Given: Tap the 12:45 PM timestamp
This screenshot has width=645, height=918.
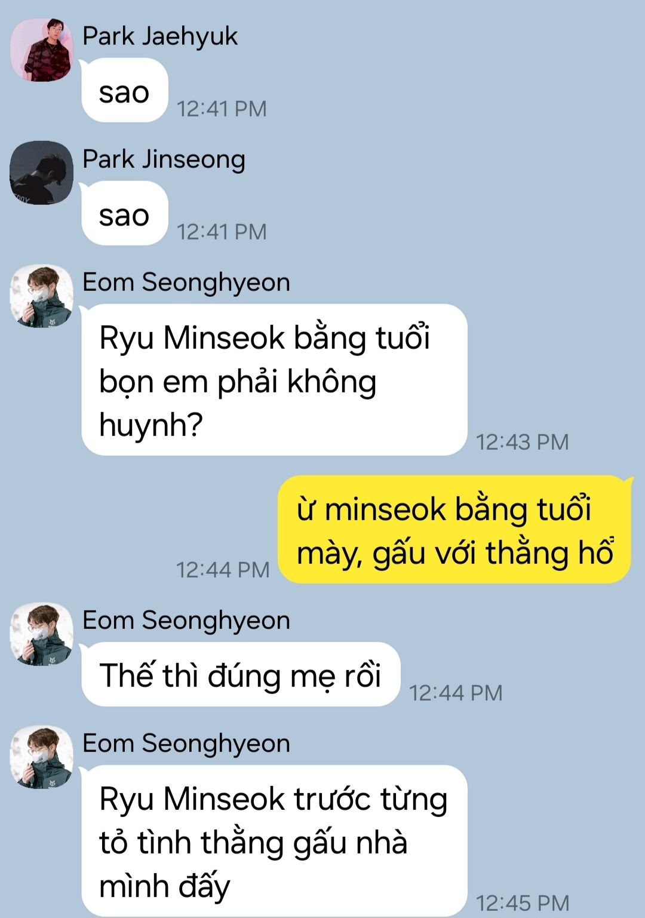Looking at the screenshot, I should point(523,903).
